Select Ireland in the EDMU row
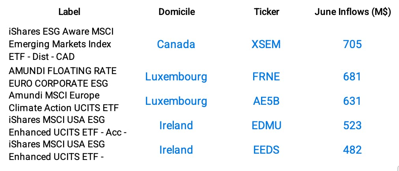Viewport: 399px width, 171px height. tap(176, 125)
